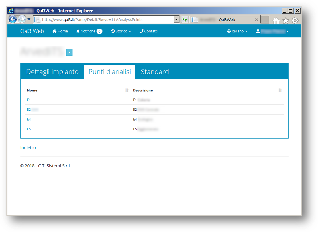Screen dimensions: 318x232
Task: Open the address bar history dropdown
Action: (176, 20)
